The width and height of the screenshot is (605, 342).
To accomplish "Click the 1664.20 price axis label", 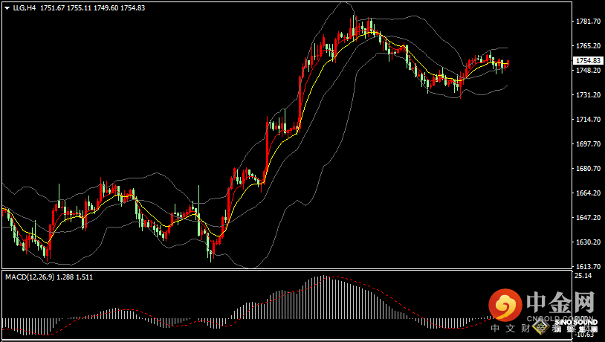I will tap(587, 193).
